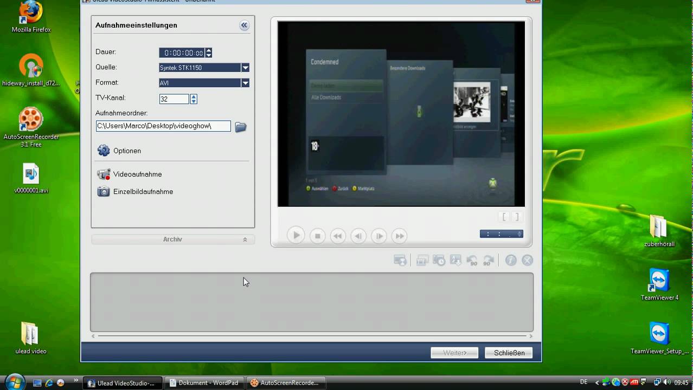The width and height of the screenshot is (693, 390).
Task: Take a snapshot with Einzelbildaufnahme
Action: coord(135,192)
